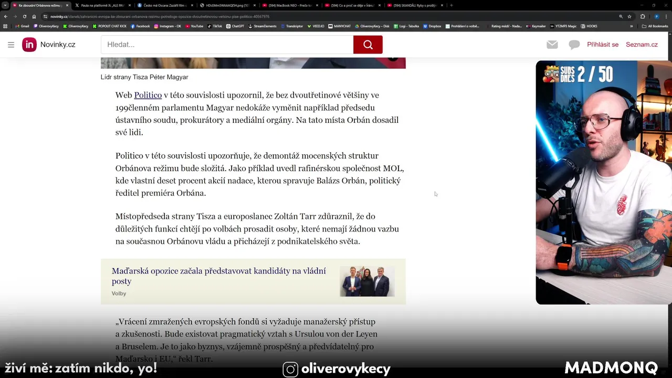Open Facebook bookmark

point(140,26)
